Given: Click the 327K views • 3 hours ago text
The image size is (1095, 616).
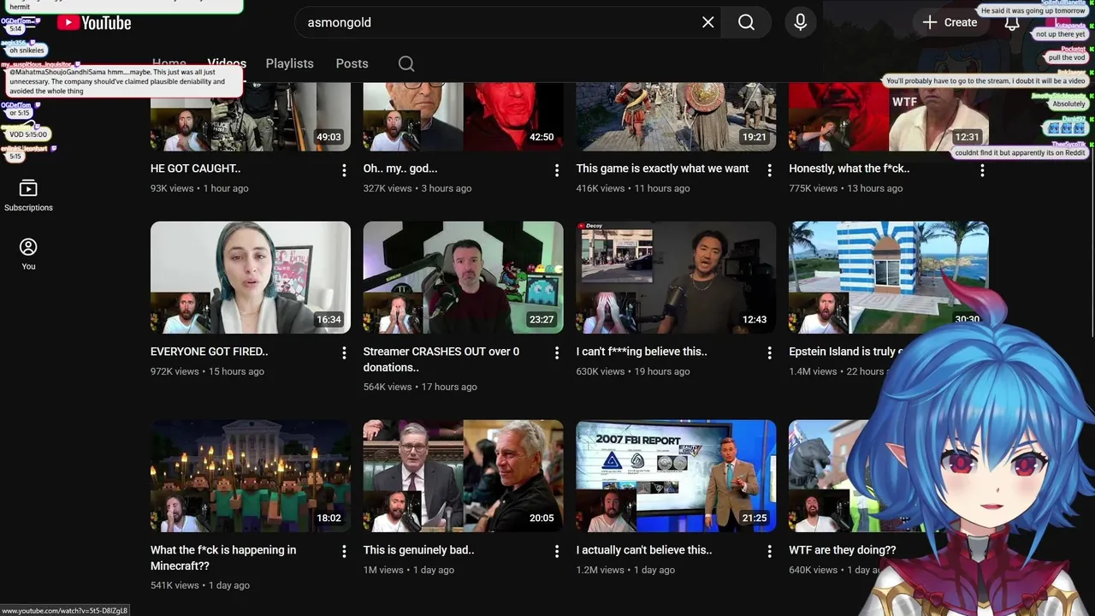Looking at the screenshot, I should (417, 188).
